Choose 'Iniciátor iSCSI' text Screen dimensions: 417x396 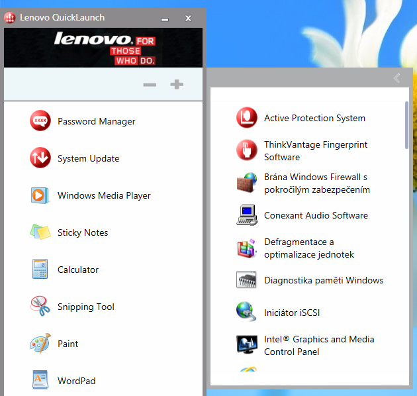[292, 313]
